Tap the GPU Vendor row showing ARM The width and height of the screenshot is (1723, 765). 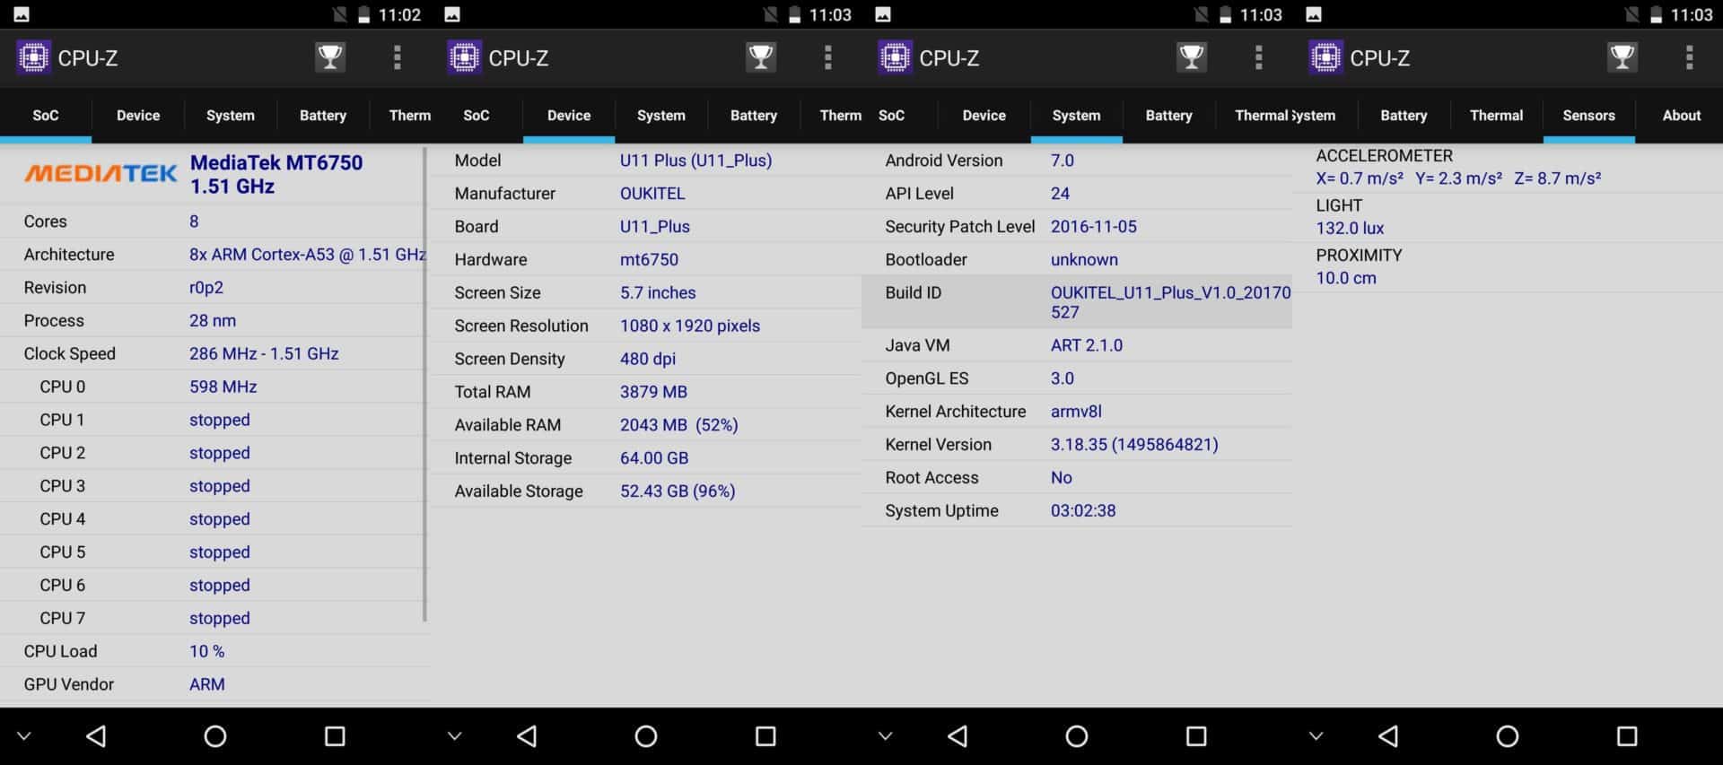pyautogui.click(x=215, y=684)
